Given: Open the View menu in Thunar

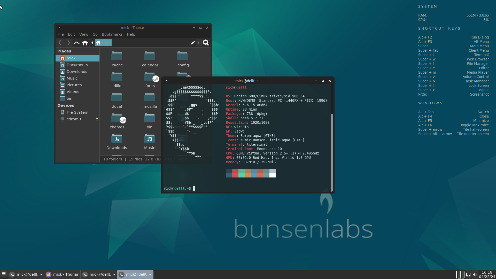Looking at the screenshot, I should pos(84,34).
